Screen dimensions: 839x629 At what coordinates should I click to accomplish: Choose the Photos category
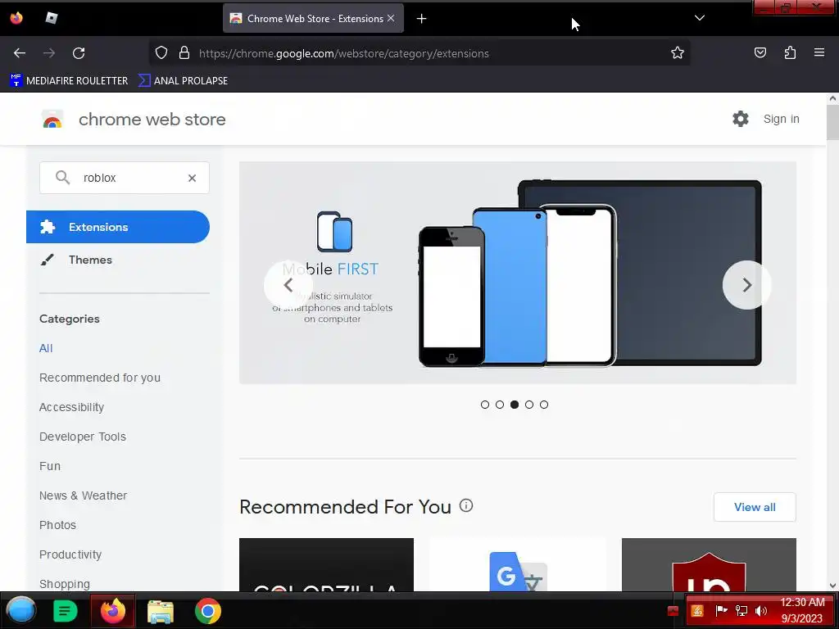pyautogui.click(x=58, y=525)
